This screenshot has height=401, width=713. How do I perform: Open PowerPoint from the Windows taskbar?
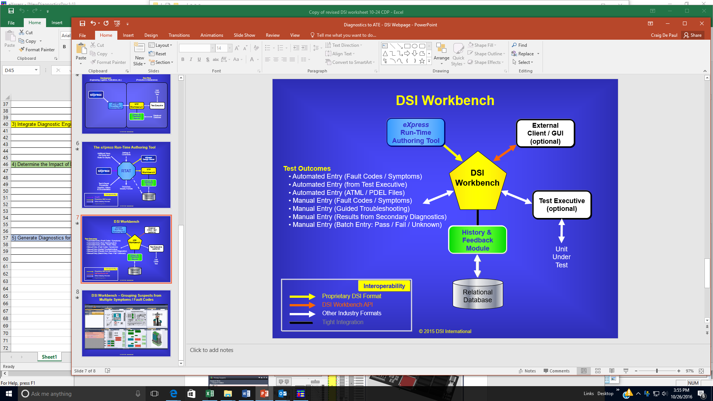(x=264, y=394)
